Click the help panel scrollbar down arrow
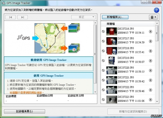Screen dimensions: 163x118 (x=95, y=92)
